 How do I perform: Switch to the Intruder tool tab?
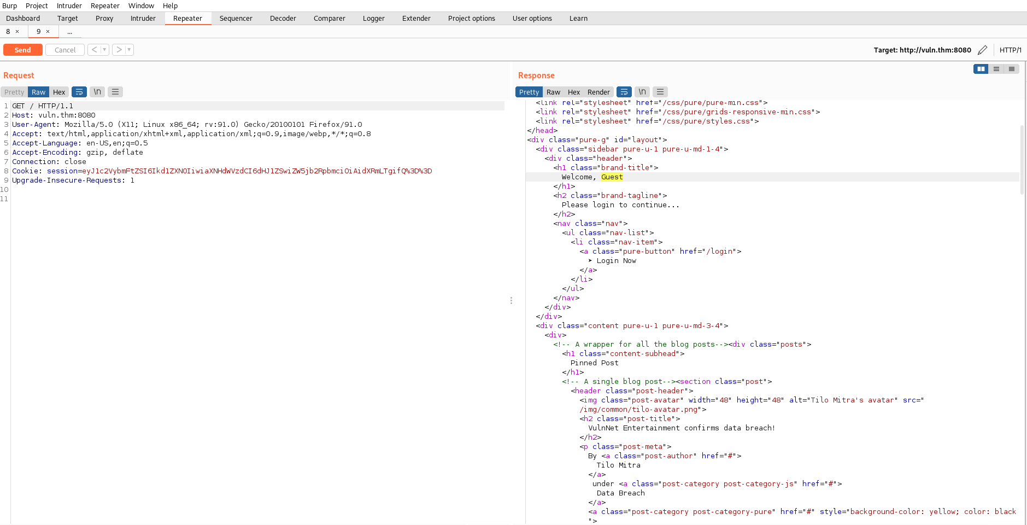coord(143,18)
